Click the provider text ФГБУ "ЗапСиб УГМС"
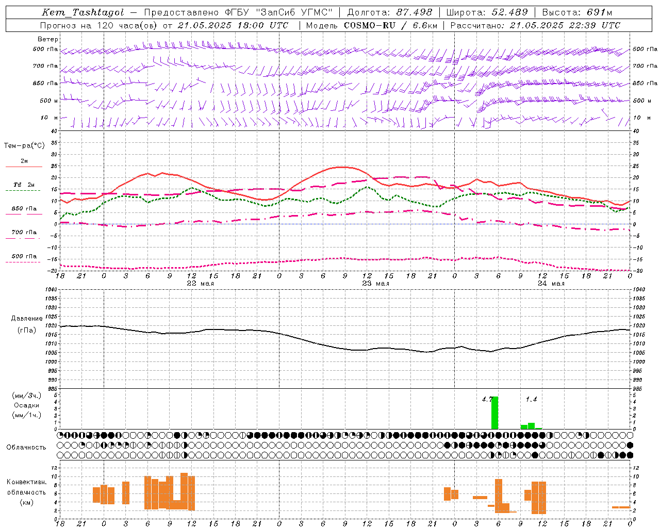This screenshot has height=528, width=660. pyautogui.click(x=278, y=12)
